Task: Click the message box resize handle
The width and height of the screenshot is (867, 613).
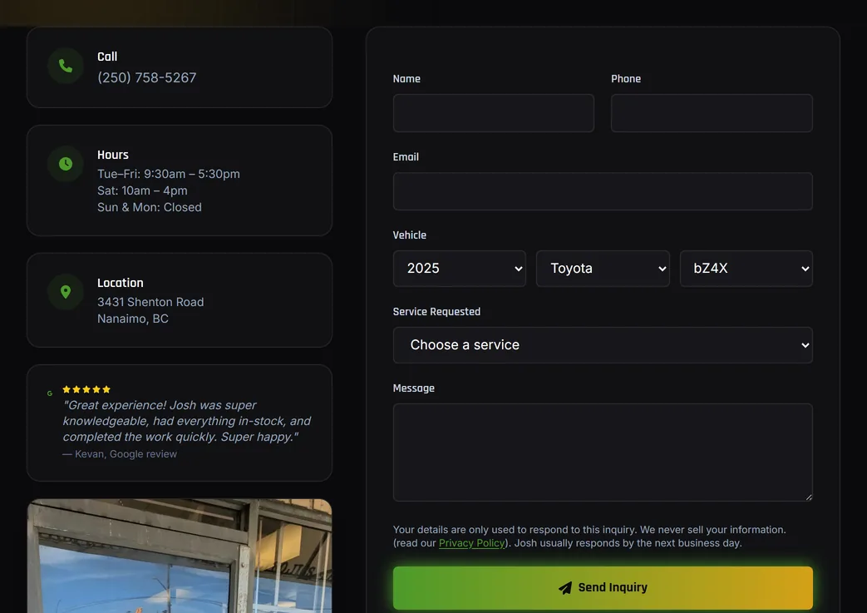Action: click(x=808, y=497)
